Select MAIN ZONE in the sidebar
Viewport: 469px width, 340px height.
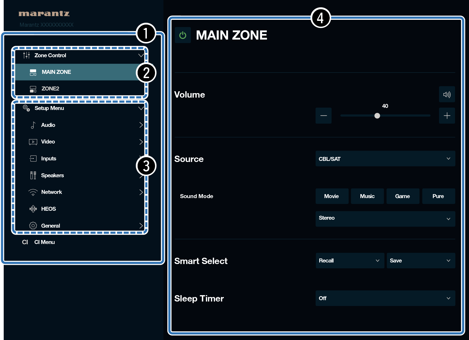click(x=56, y=72)
